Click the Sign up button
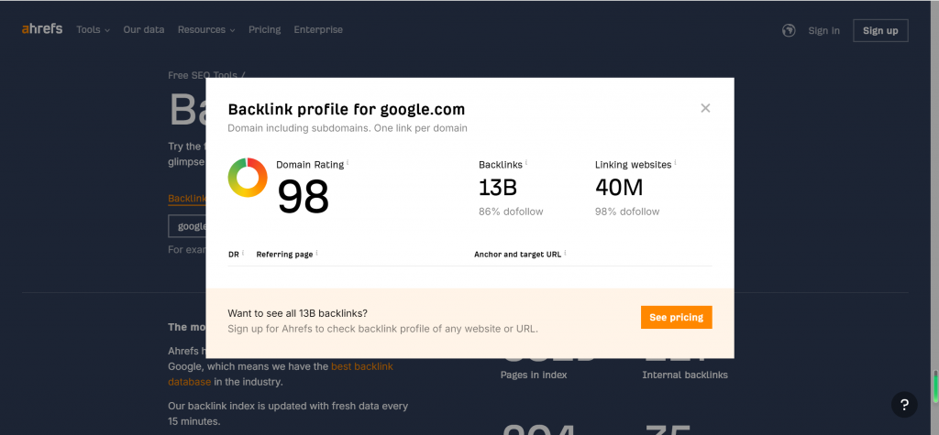Viewport: 939px width, 435px height. point(880,30)
